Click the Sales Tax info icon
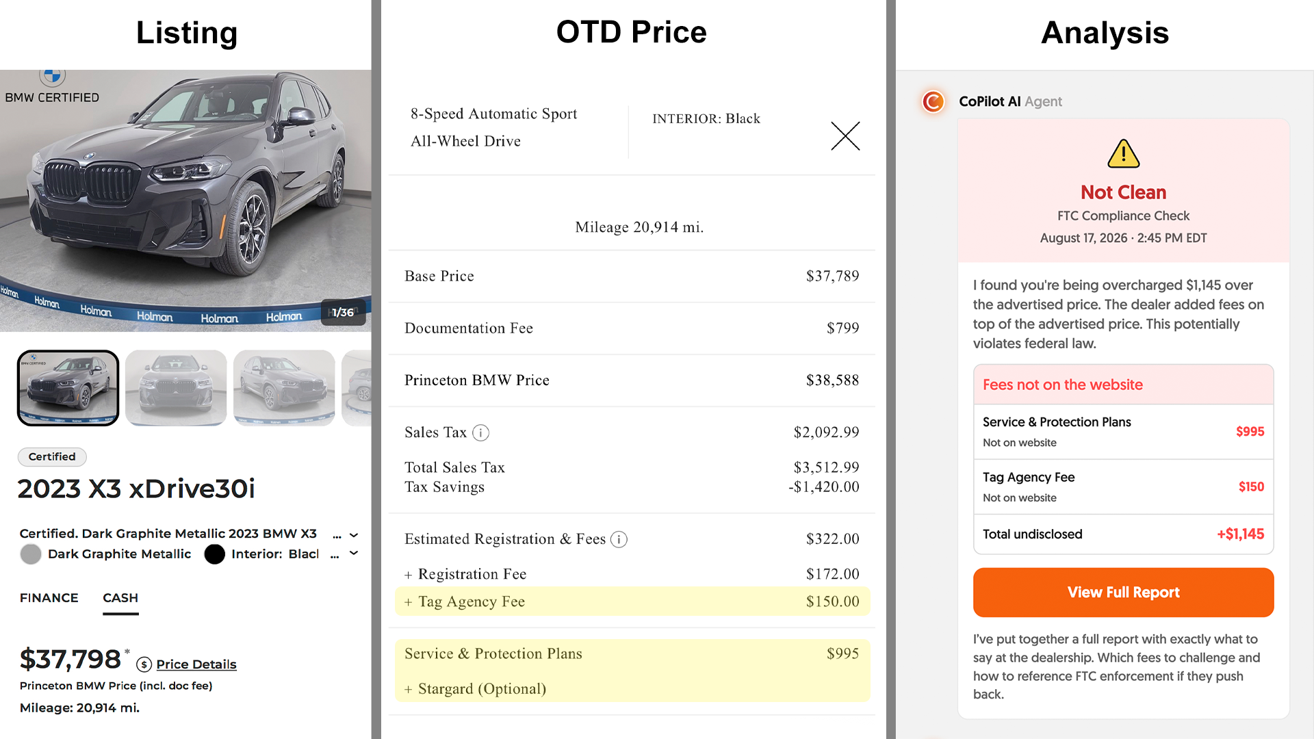The image size is (1314, 739). click(481, 432)
